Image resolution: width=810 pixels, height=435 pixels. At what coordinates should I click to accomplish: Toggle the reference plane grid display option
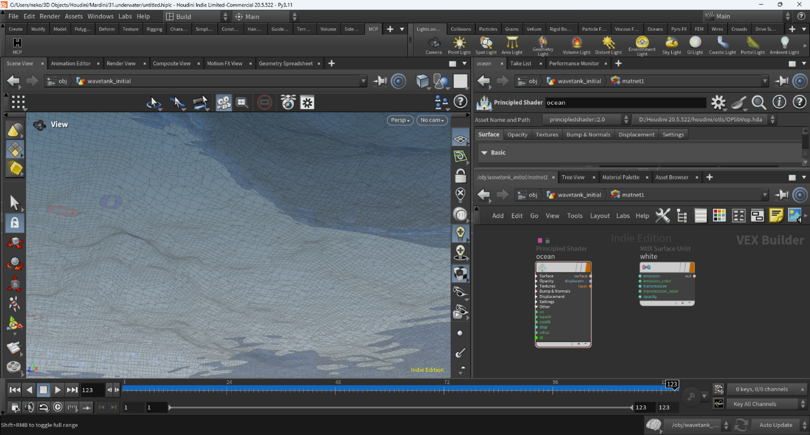(460, 138)
